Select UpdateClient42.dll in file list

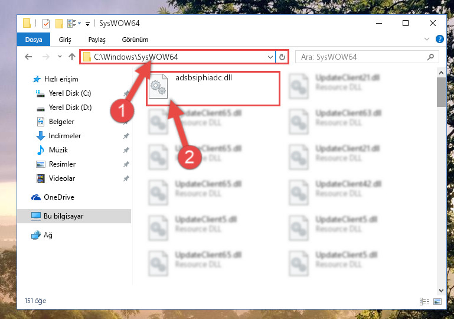tap(348, 184)
